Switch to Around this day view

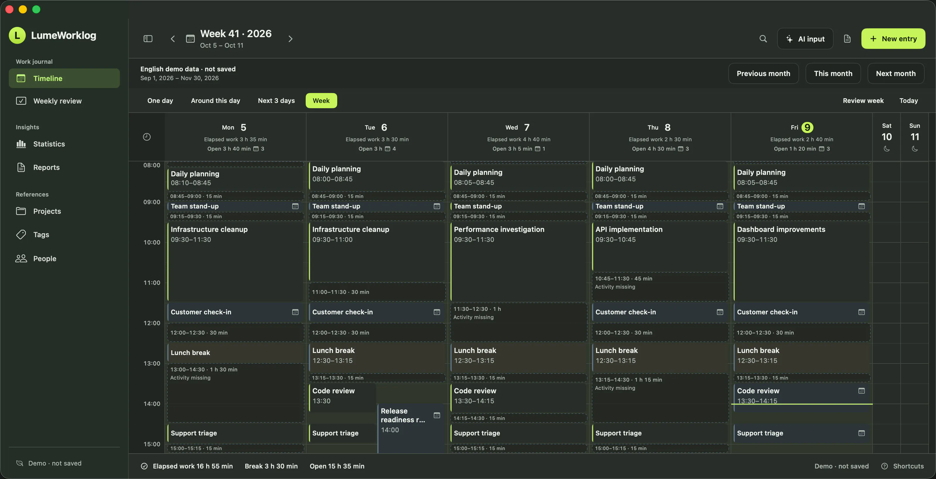click(216, 101)
